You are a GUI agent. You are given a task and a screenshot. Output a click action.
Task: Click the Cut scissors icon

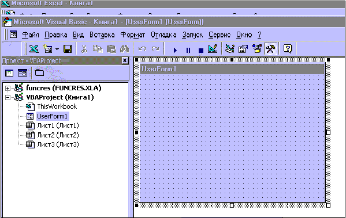[x=84, y=49]
